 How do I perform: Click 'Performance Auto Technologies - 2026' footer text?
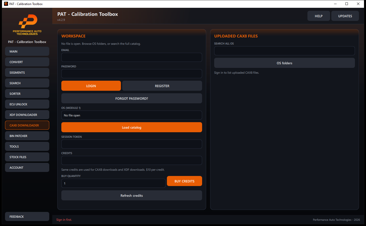pyautogui.click(x=336, y=220)
